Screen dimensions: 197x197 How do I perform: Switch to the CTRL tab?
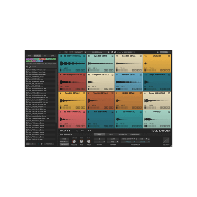click(53, 56)
